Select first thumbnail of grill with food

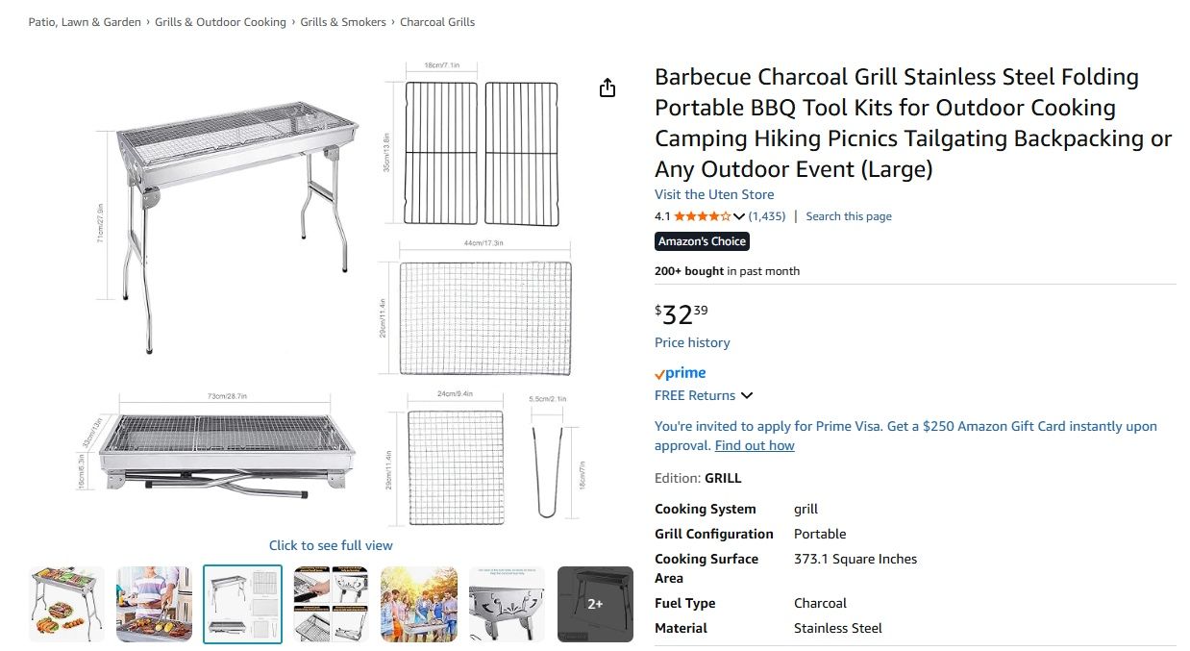(67, 604)
